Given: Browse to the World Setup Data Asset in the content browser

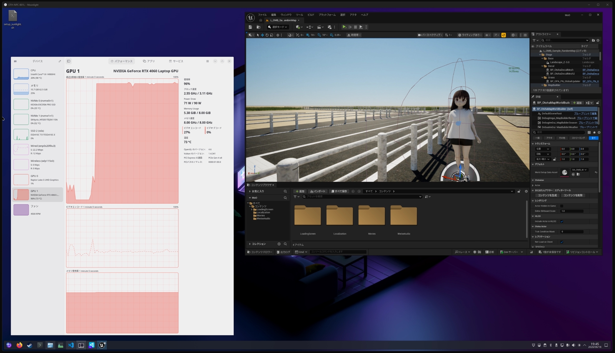Looking at the screenshot, I should point(578,175).
